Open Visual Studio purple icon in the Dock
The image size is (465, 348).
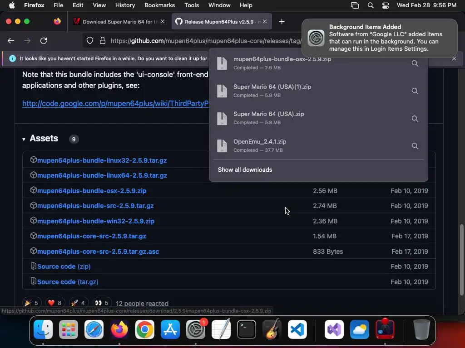334,329
